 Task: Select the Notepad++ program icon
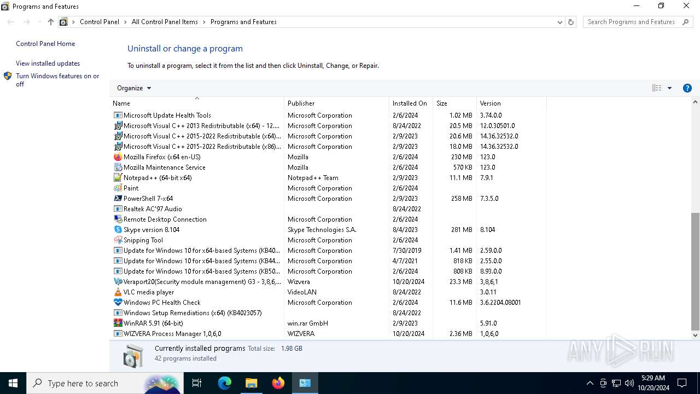118,178
